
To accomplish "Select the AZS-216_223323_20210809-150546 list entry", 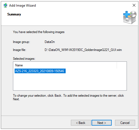I will [40, 71].
